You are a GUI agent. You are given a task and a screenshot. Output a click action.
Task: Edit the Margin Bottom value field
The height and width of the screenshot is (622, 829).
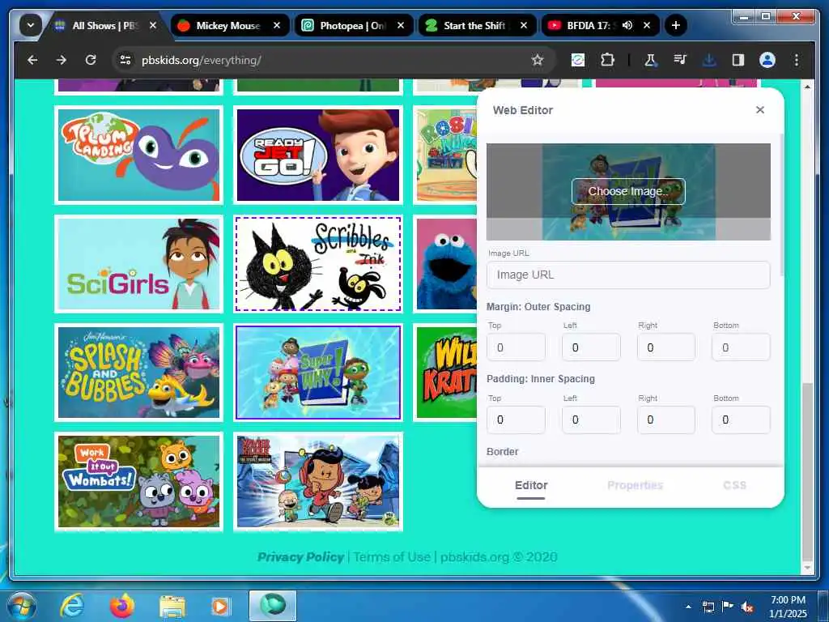(x=742, y=347)
